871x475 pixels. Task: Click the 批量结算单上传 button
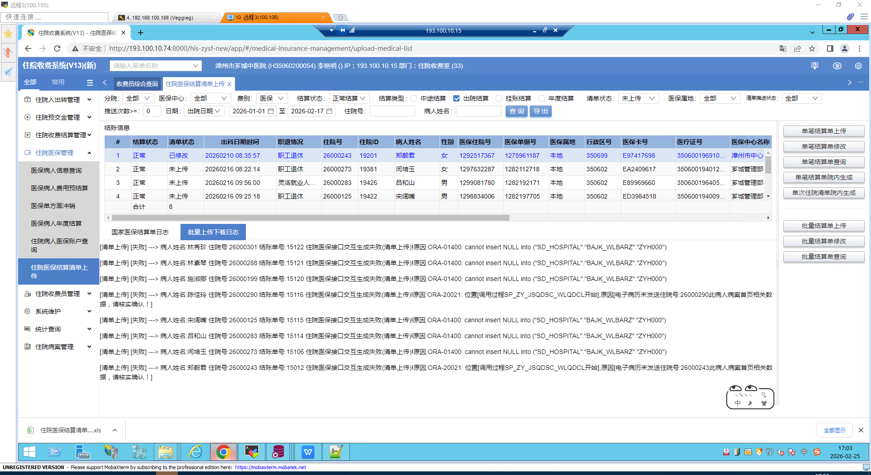tap(824, 226)
